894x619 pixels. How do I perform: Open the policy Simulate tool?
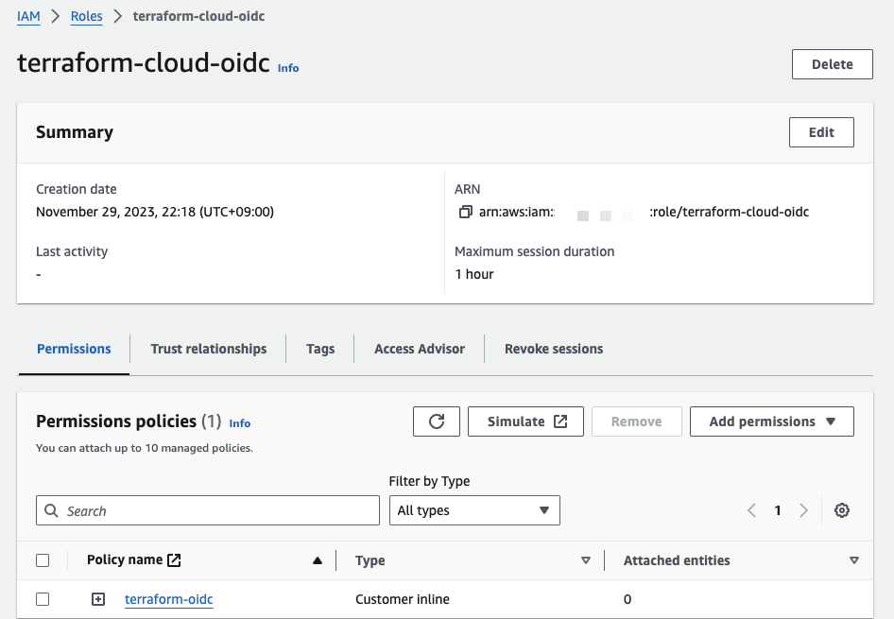click(525, 421)
